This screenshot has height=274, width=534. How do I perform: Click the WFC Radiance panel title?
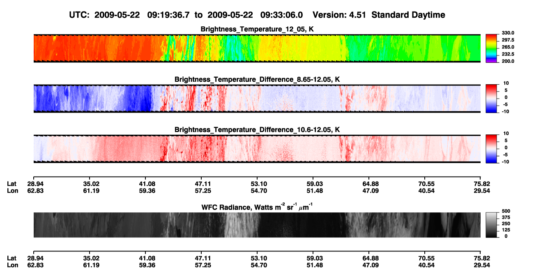(x=257, y=207)
